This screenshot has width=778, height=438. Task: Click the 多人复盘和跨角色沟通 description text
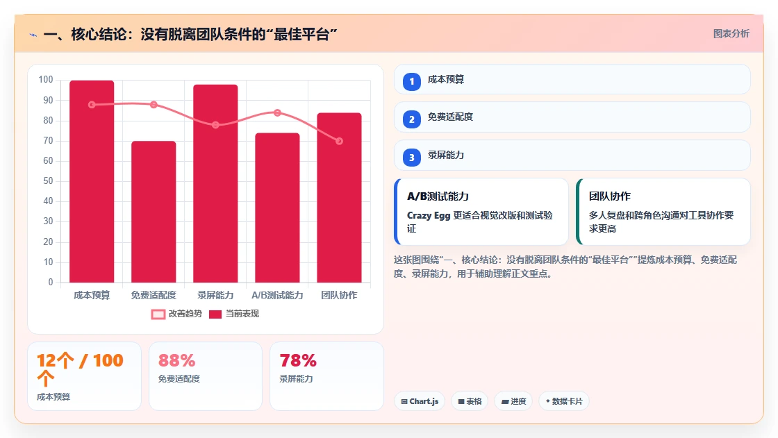661,221
